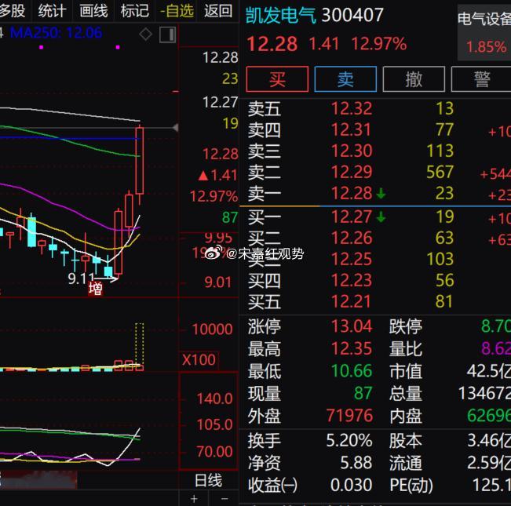Switch period via 日线 label
The height and width of the screenshot is (506, 511).
[x=208, y=481]
